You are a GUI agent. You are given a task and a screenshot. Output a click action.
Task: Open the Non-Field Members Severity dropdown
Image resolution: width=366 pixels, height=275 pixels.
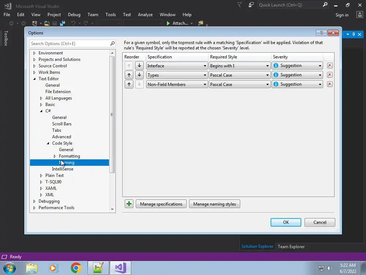(297, 85)
